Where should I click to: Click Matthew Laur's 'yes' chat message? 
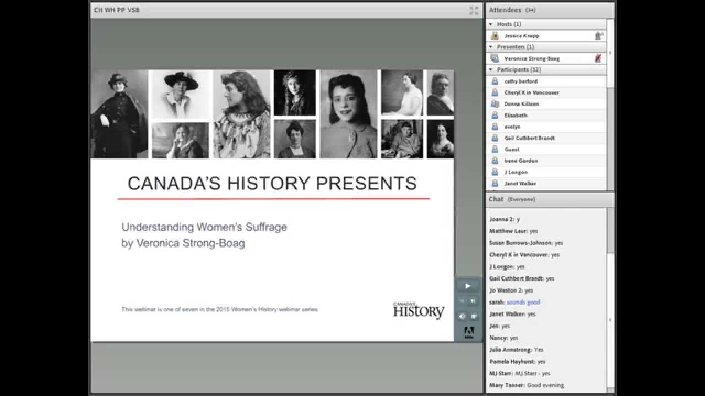coord(533,231)
